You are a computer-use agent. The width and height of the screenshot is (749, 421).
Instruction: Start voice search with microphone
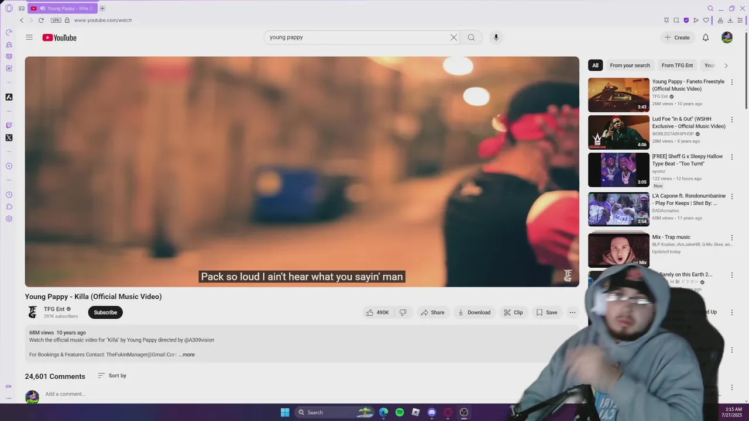(x=496, y=37)
